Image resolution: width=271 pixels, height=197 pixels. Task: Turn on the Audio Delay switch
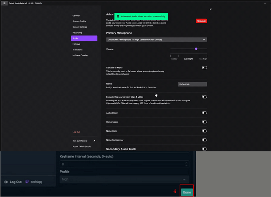coord(204,113)
